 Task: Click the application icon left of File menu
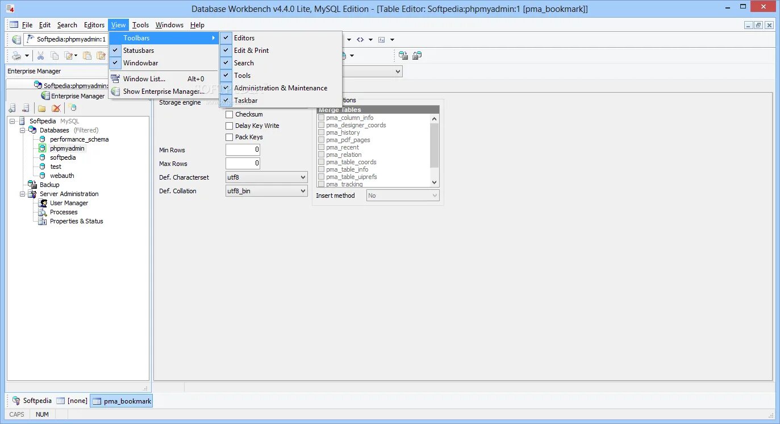pyautogui.click(x=14, y=25)
